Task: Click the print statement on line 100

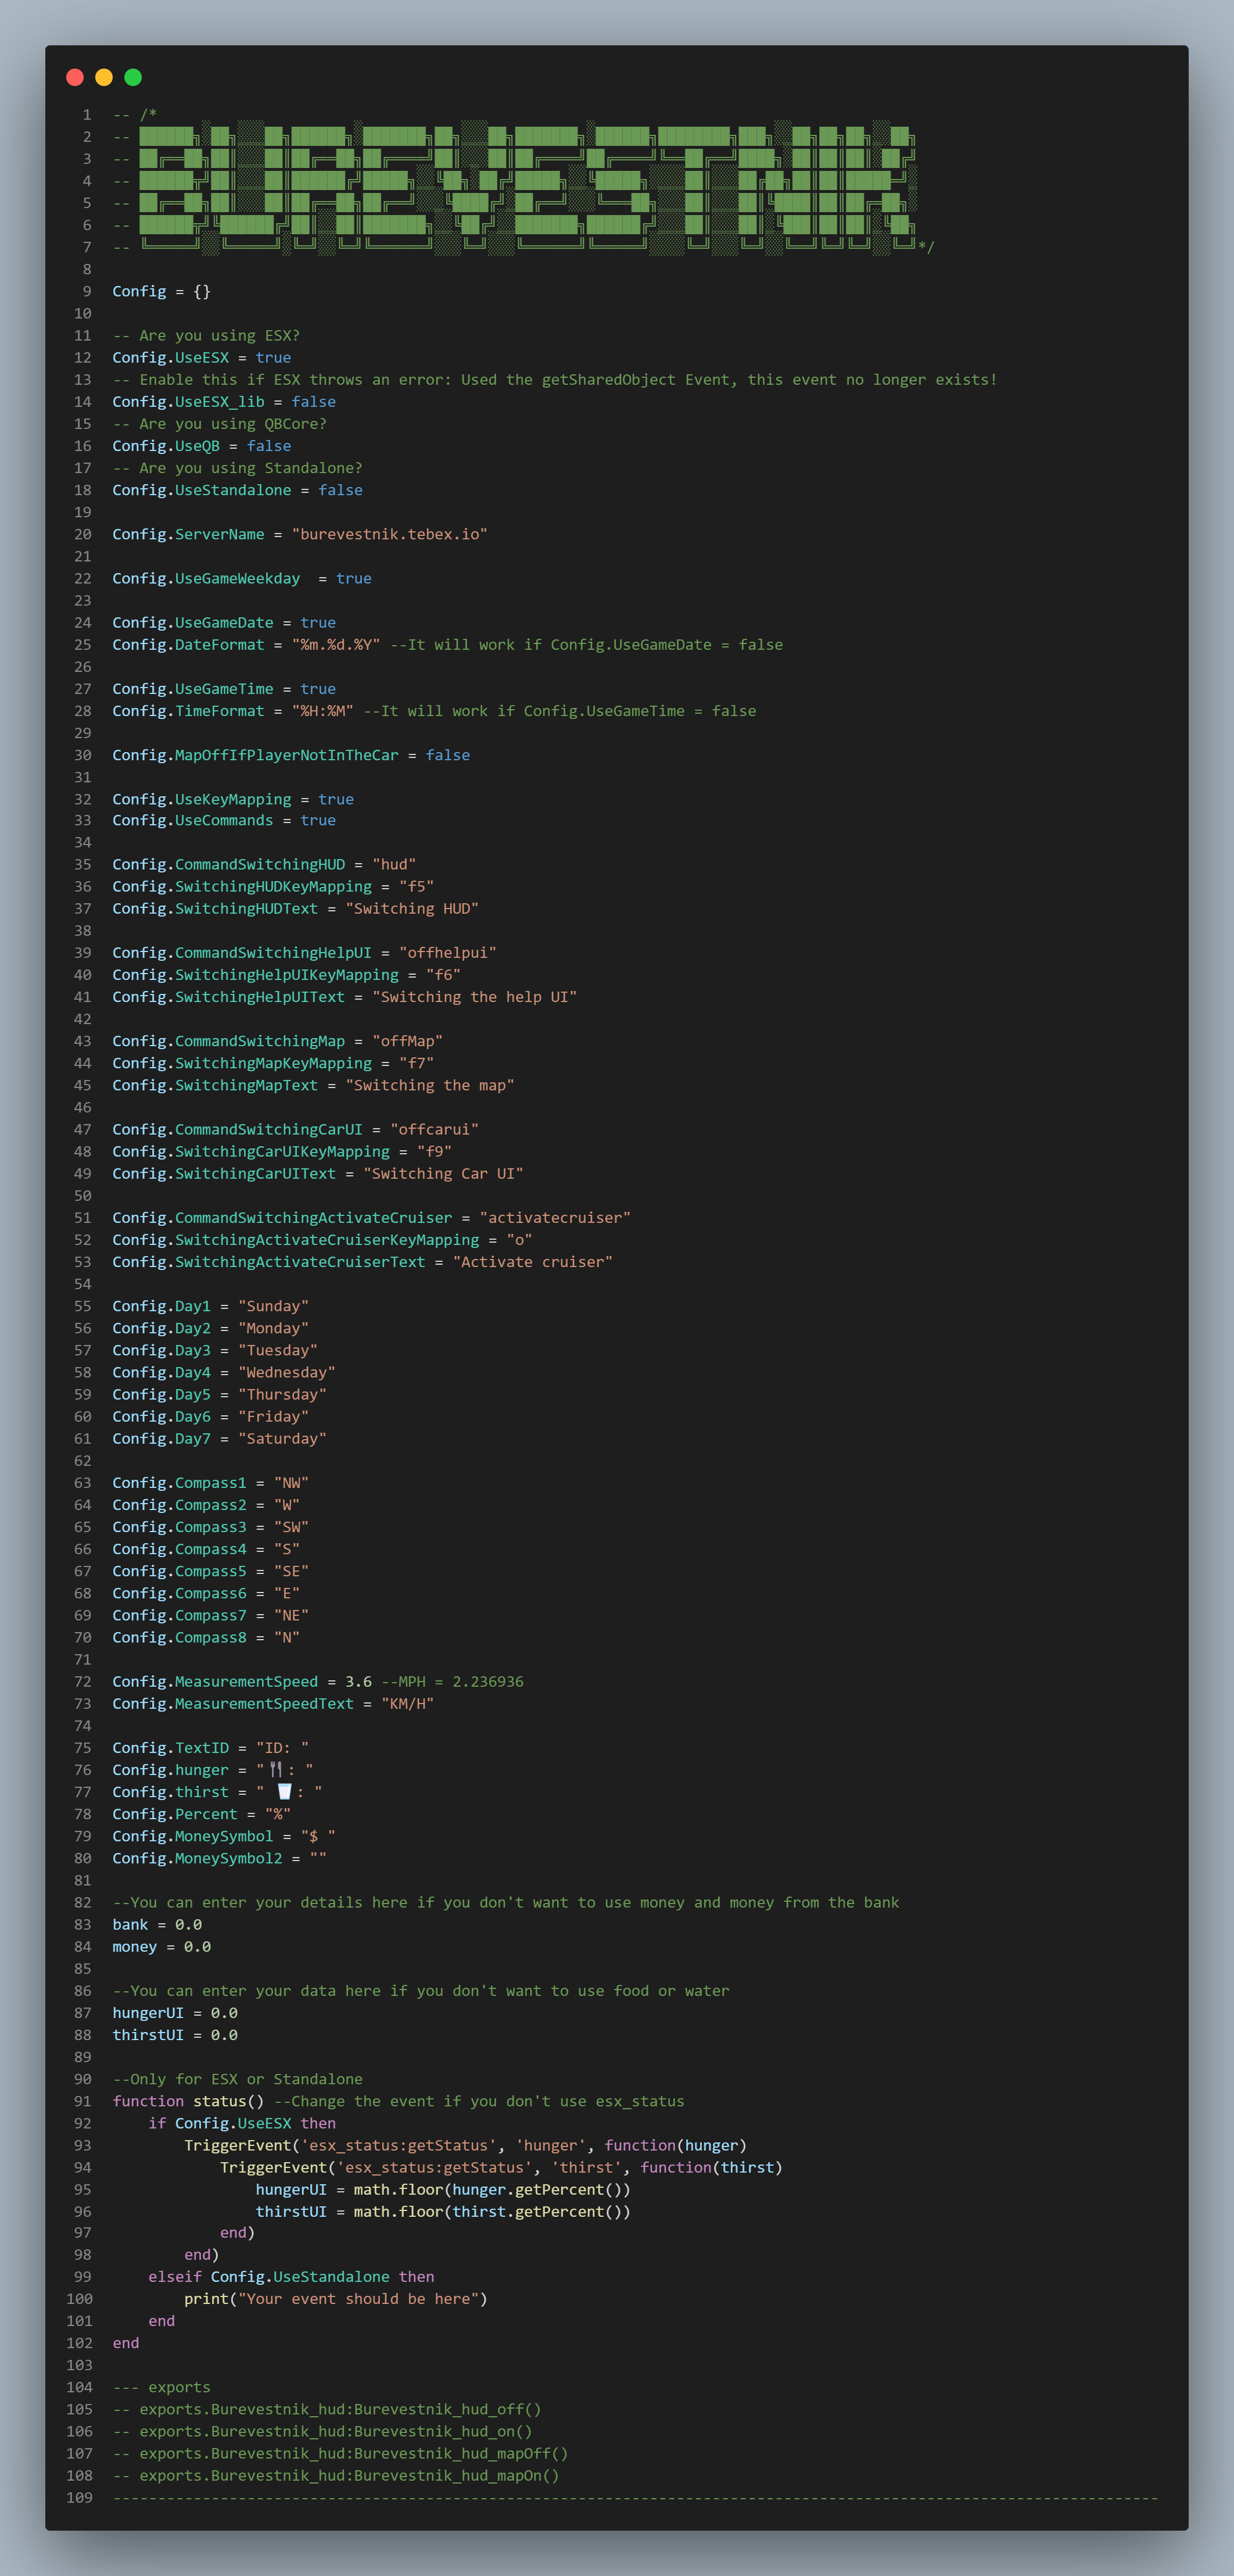Action: 207,2299
